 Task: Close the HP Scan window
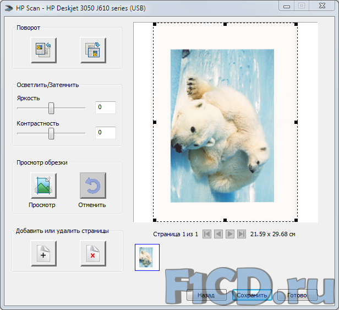coord(322,6)
